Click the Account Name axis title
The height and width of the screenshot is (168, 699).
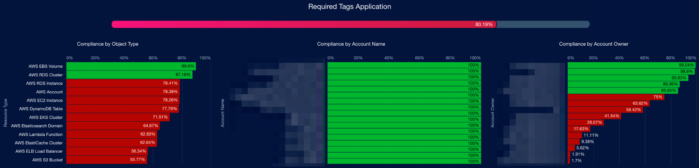223,113
